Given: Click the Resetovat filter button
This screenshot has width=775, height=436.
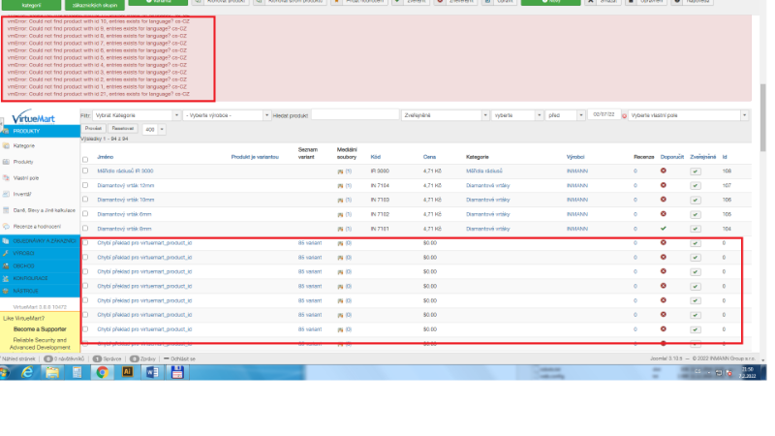Looking at the screenshot, I should click(x=123, y=128).
